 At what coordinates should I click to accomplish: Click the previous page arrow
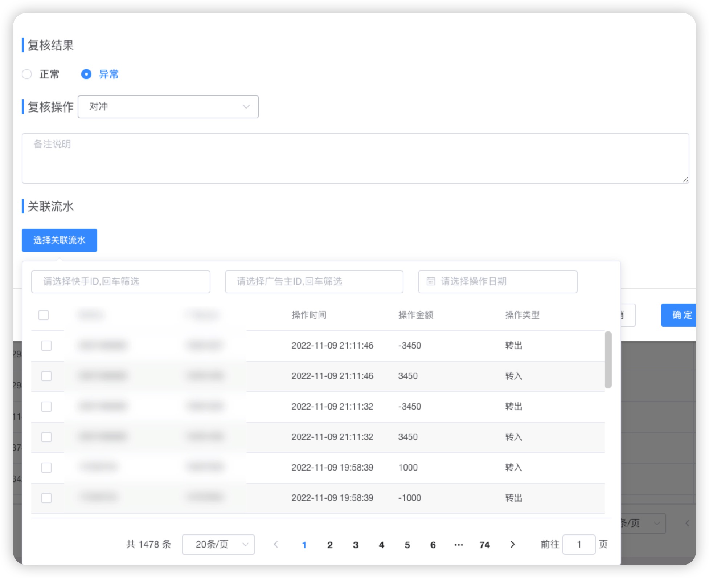(x=276, y=544)
